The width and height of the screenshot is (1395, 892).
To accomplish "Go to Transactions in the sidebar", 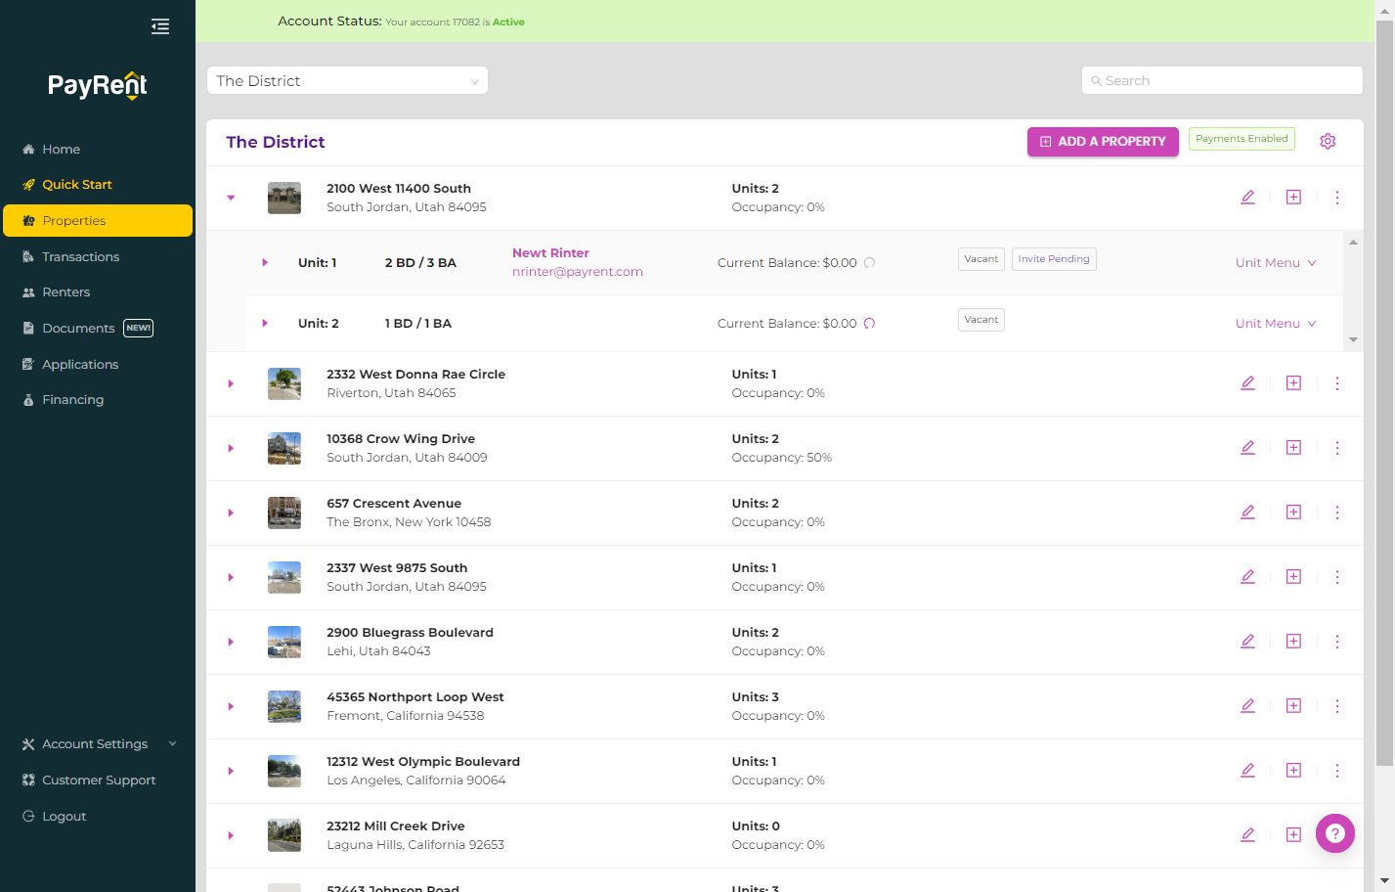I will point(80,256).
